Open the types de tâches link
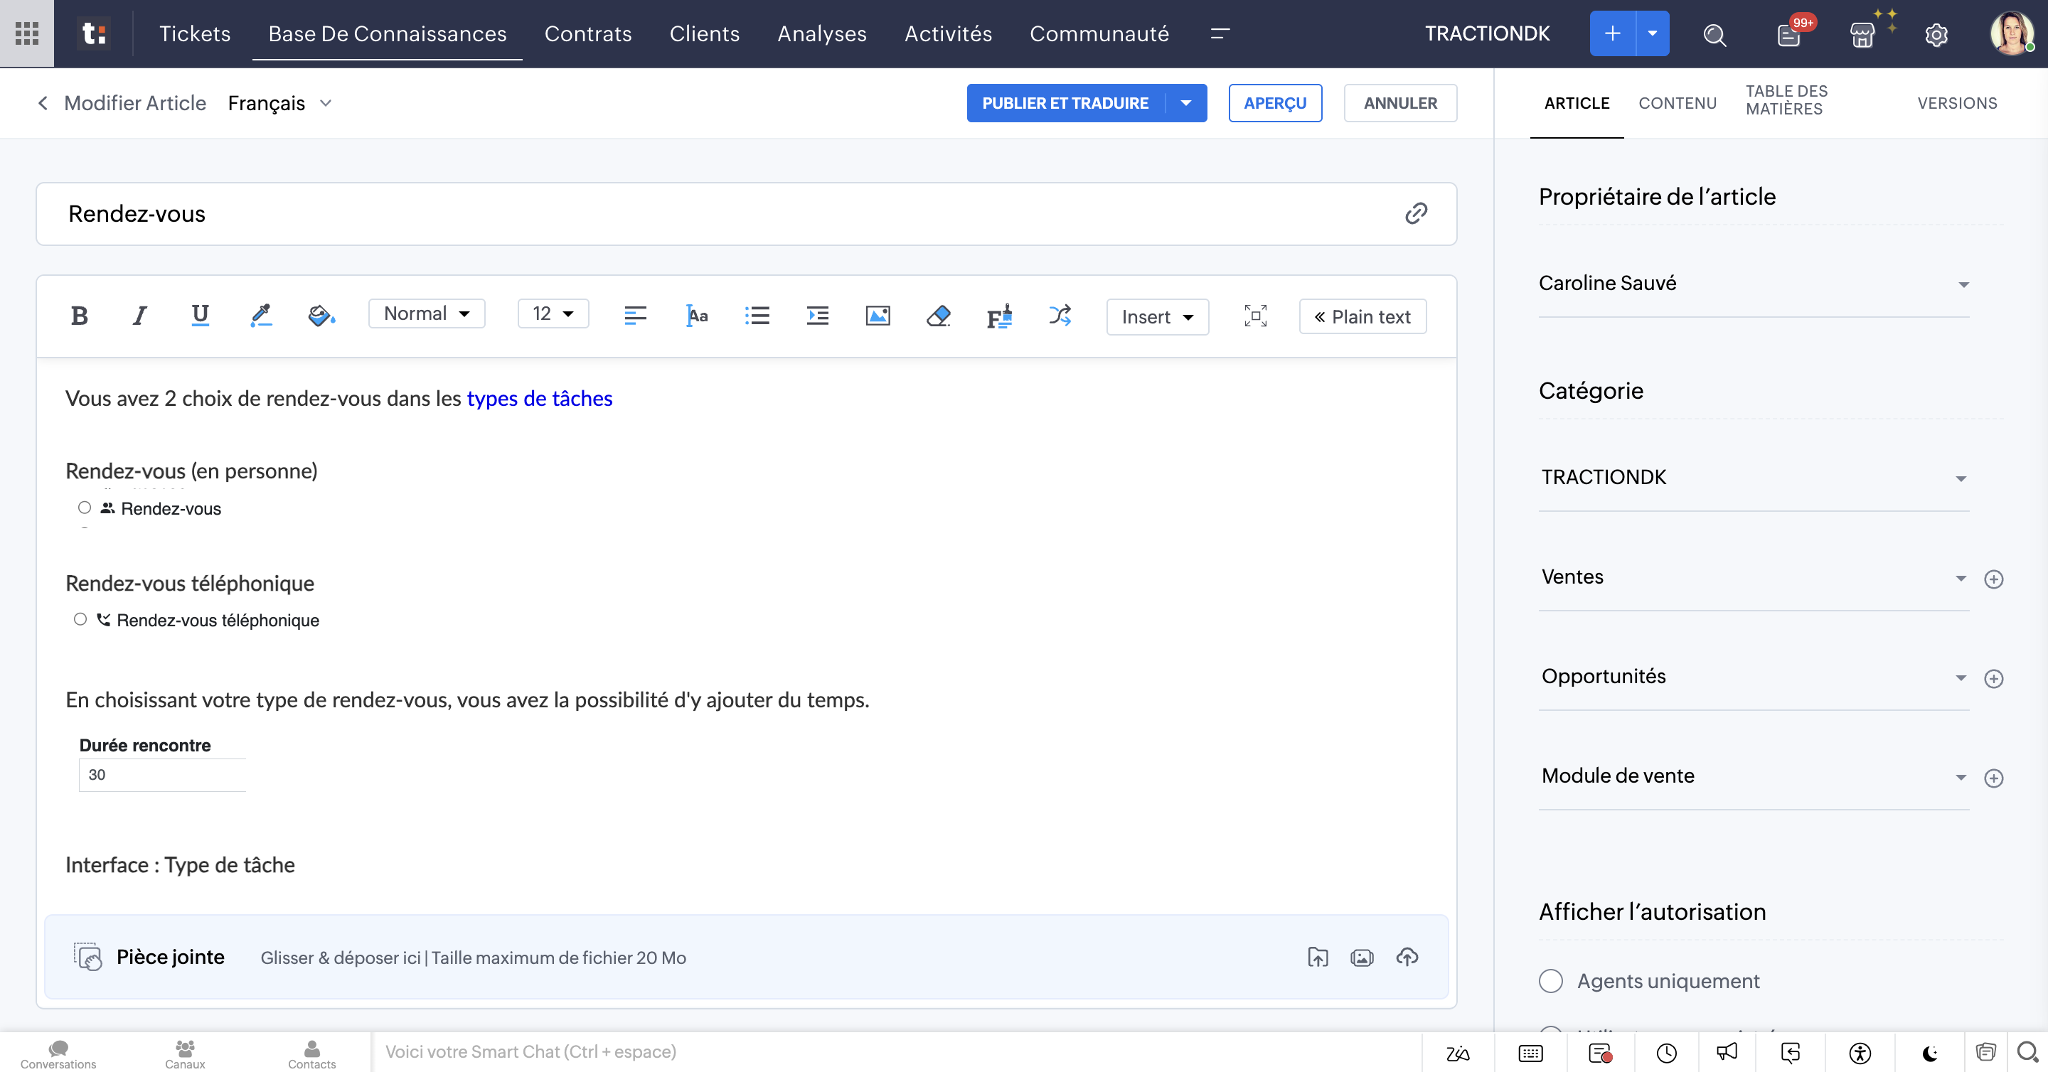The width and height of the screenshot is (2048, 1072). 539,398
